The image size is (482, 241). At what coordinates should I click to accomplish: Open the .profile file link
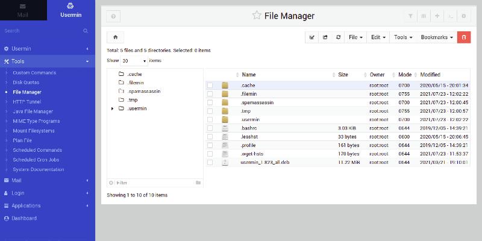248,145
